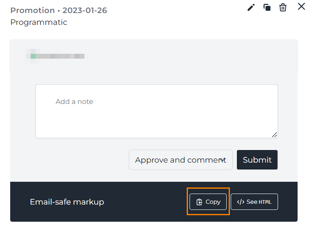Screen dimensions: 309x227
Task: Click the Email-safe markup label
Action: click(67, 202)
